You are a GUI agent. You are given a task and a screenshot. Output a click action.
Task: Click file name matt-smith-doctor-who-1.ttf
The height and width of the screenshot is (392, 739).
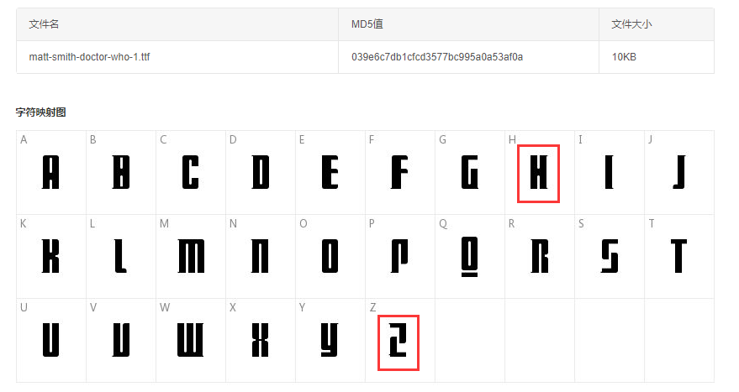(90, 57)
